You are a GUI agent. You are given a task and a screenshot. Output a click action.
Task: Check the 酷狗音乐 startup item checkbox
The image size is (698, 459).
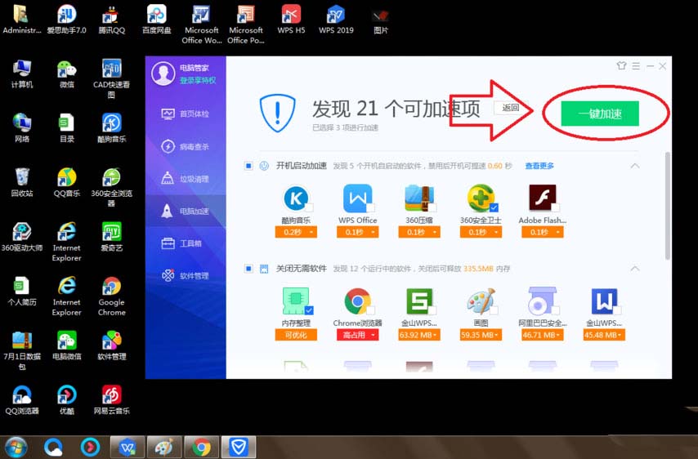pos(309,207)
